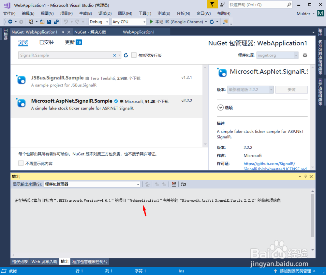Clear the SignalR.Sample search with the X
Image resolution: width=326 pixels, height=275 pixels.
114,55
